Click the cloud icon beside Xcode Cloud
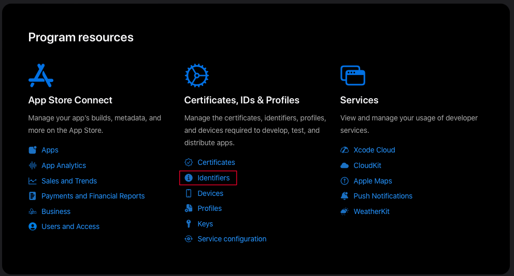Viewport: 514px width, 276px height. coord(345,150)
